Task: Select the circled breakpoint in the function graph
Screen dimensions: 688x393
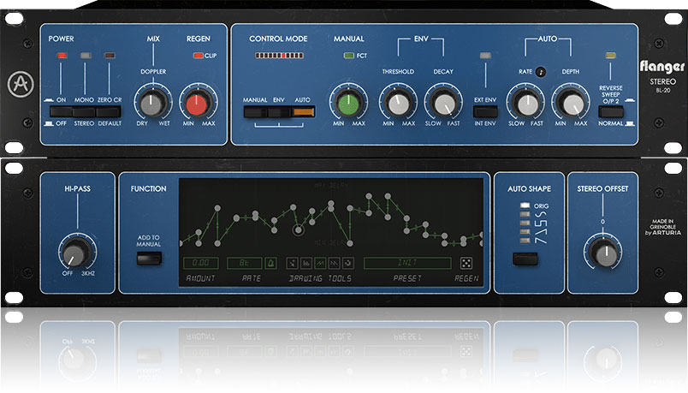Action: [x=299, y=229]
